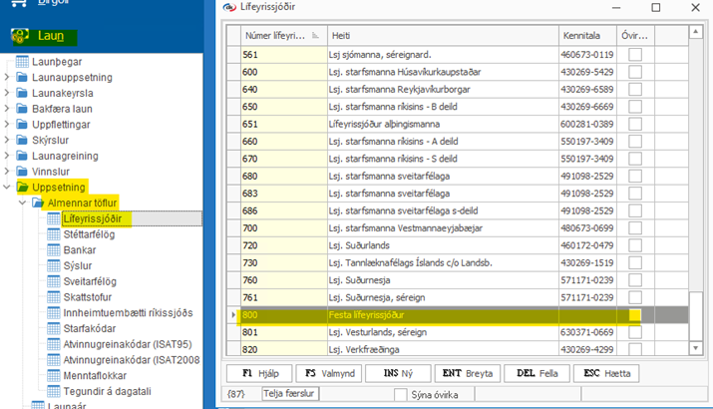Click the DEL Fella button

coord(537,373)
